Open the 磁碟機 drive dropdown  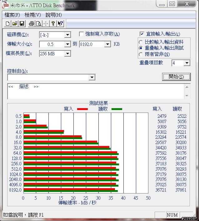(x=67, y=35)
